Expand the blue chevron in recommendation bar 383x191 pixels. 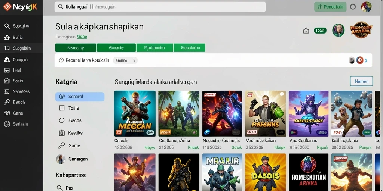[366, 60]
